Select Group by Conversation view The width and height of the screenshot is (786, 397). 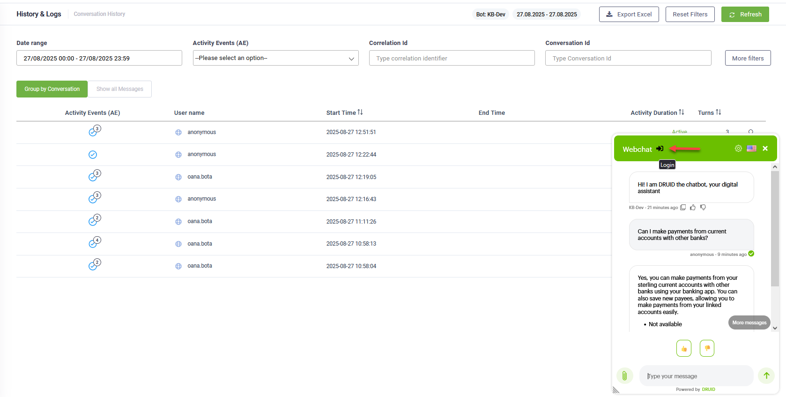[x=52, y=89]
